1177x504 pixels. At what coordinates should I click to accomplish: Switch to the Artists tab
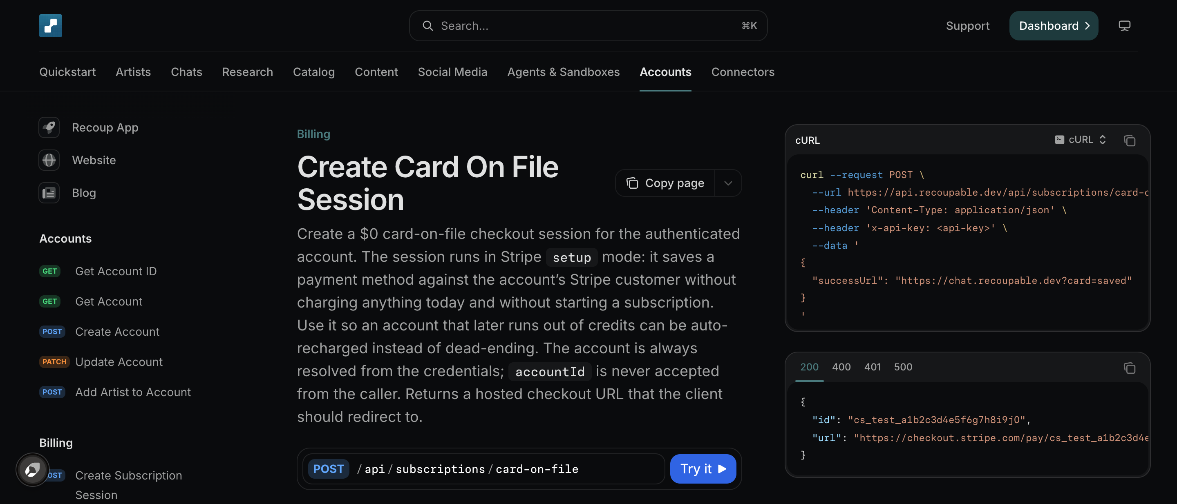[133, 72]
